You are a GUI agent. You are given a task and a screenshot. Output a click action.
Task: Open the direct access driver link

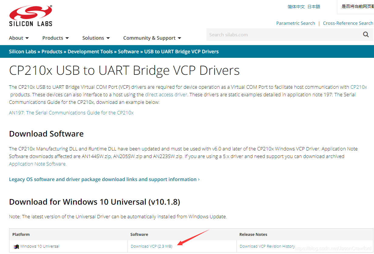click(x=166, y=94)
